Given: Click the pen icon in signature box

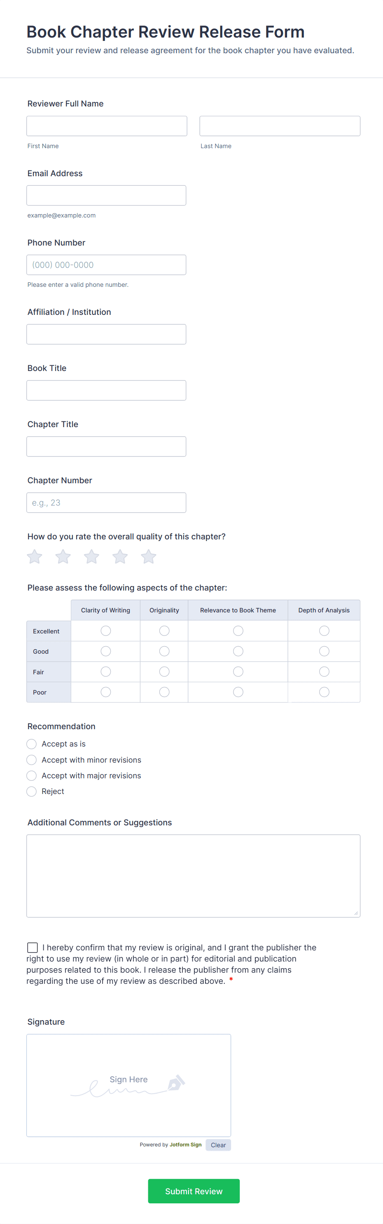Looking at the screenshot, I should click(176, 1083).
